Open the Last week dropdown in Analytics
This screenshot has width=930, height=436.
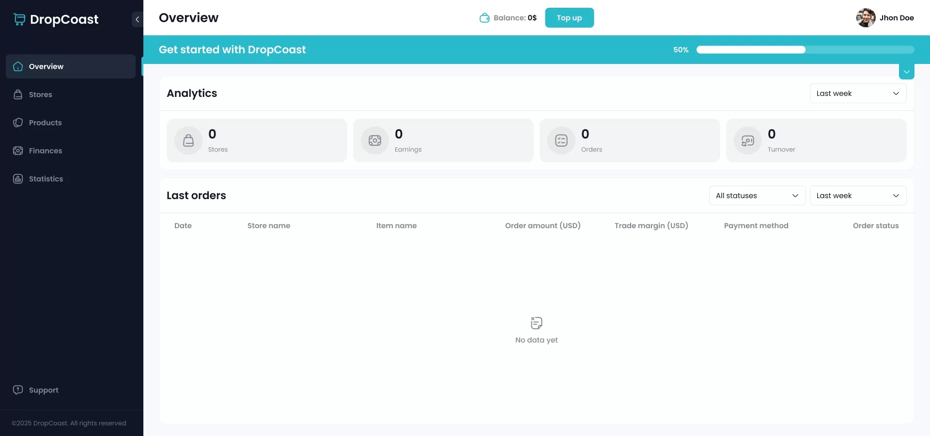tap(858, 93)
